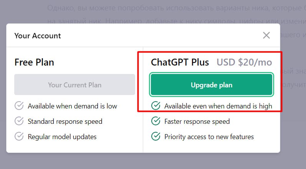The height and width of the screenshot is (169, 306).
Task: Click checkmark icon beside Standard response speed
Action: pyautogui.click(x=19, y=121)
